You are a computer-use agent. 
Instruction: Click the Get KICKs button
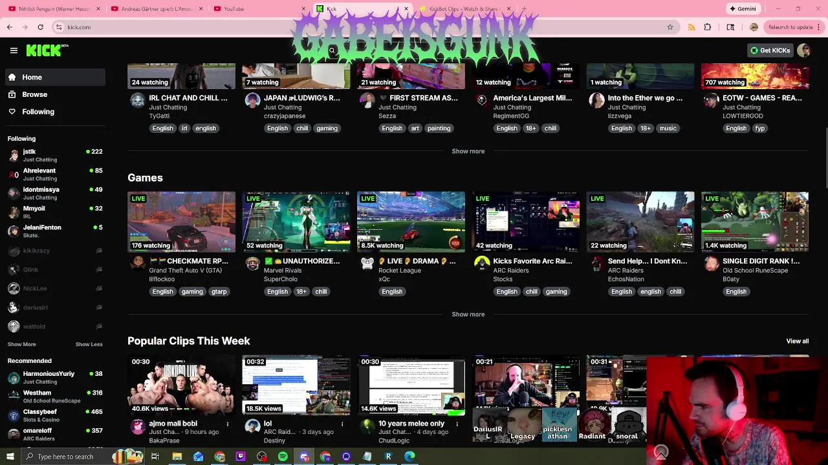(770, 50)
